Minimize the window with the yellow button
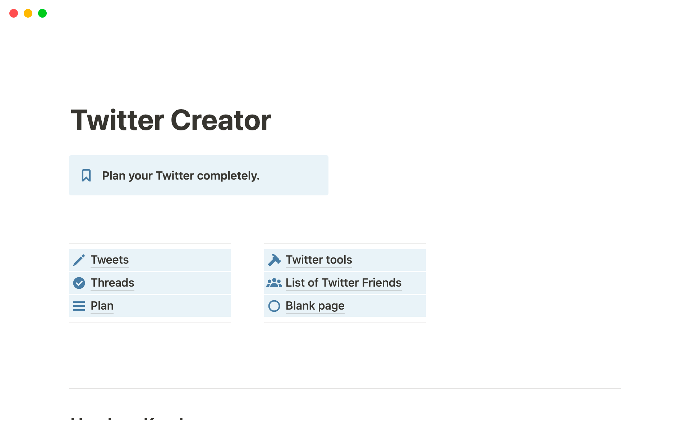 click(x=28, y=13)
